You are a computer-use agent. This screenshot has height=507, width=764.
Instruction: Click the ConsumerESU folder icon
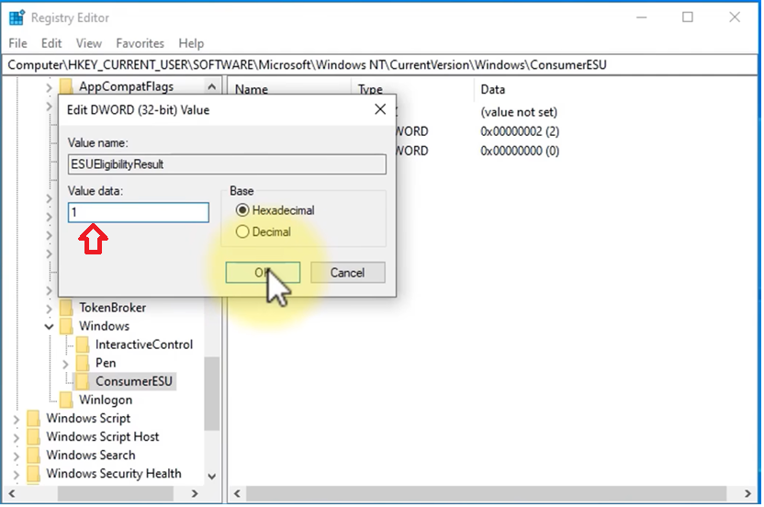coord(83,381)
